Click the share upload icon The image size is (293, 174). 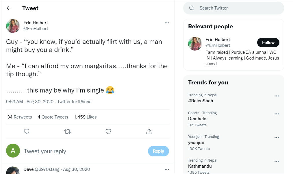(x=149, y=132)
